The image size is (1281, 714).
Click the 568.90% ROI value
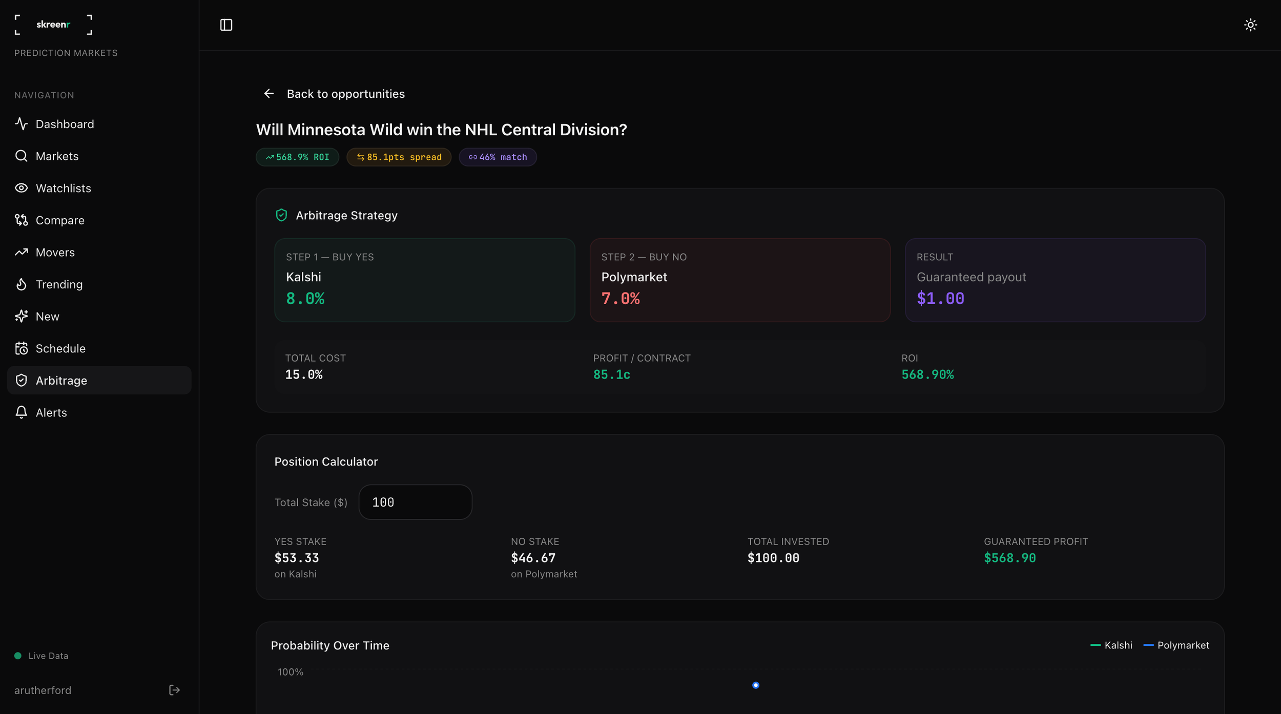coord(927,374)
